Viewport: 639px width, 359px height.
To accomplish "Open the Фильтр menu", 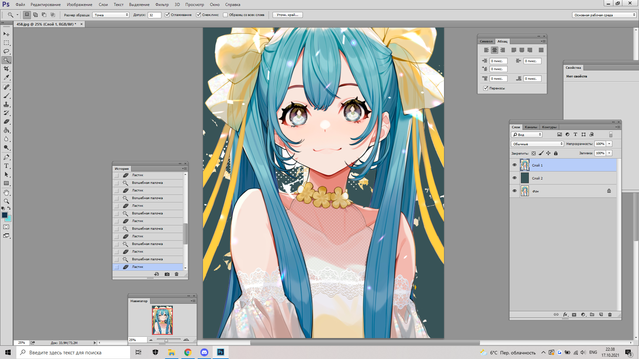I will [162, 5].
